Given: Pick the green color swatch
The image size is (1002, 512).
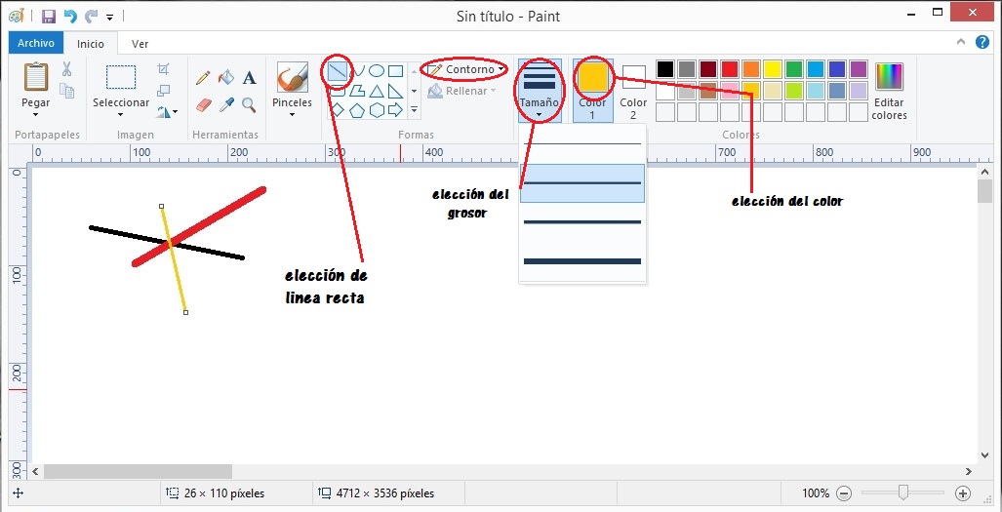Looking at the screenshot, I should (x=794, y=69).
